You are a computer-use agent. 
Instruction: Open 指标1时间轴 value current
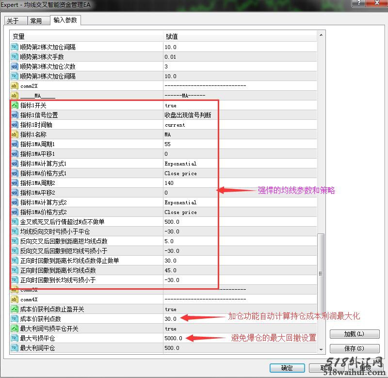(175, 125)
